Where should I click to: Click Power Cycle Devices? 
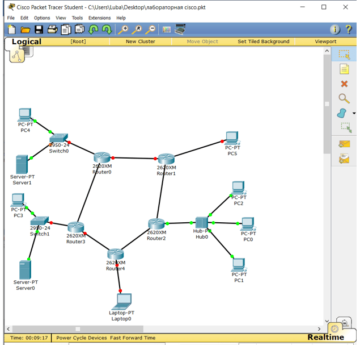[x=82, y=338]
